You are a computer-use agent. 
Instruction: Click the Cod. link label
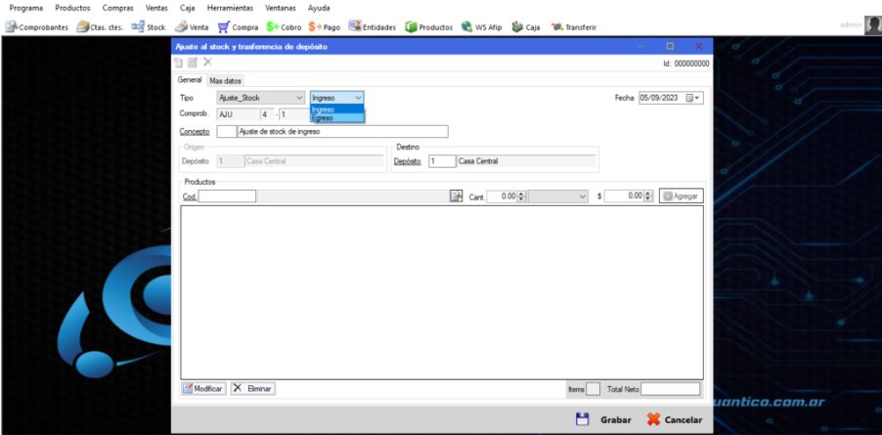click(x=190, y=196)
